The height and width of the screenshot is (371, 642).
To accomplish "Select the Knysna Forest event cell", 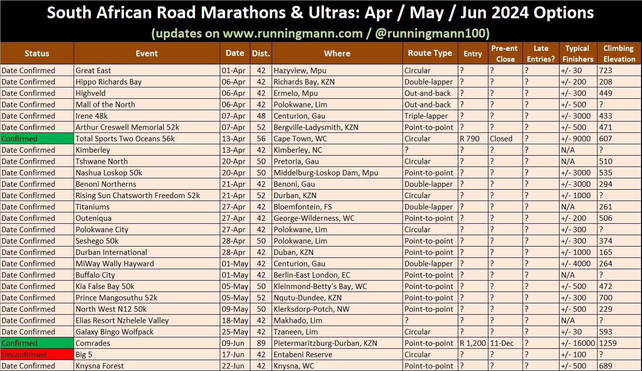I will 147,366.
